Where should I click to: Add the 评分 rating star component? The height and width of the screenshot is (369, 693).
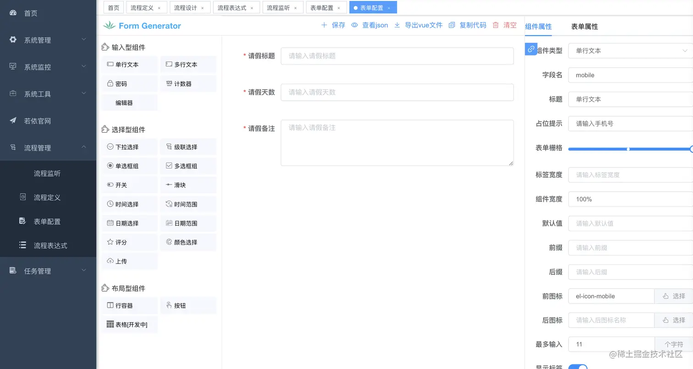tap(130, 242)
